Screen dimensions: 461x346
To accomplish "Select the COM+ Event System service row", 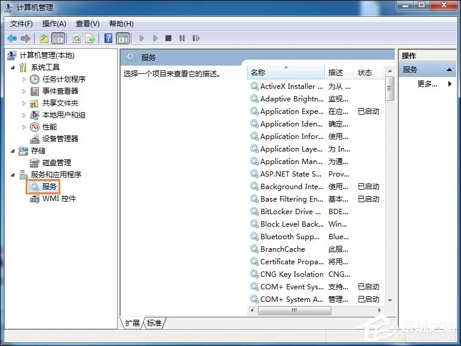I will [x=316, y=287].
